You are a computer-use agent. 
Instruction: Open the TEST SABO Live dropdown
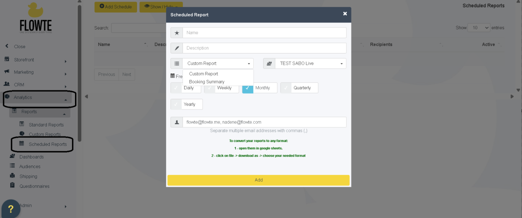311,63
